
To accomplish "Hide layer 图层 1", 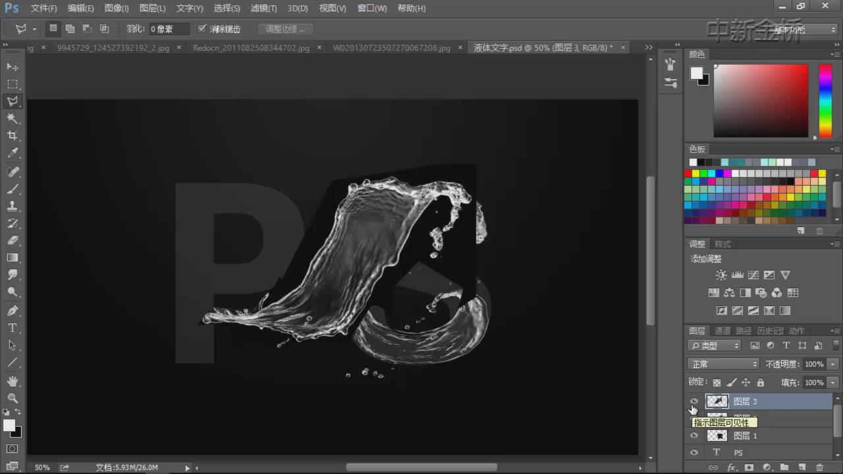I will pos(694,436).
